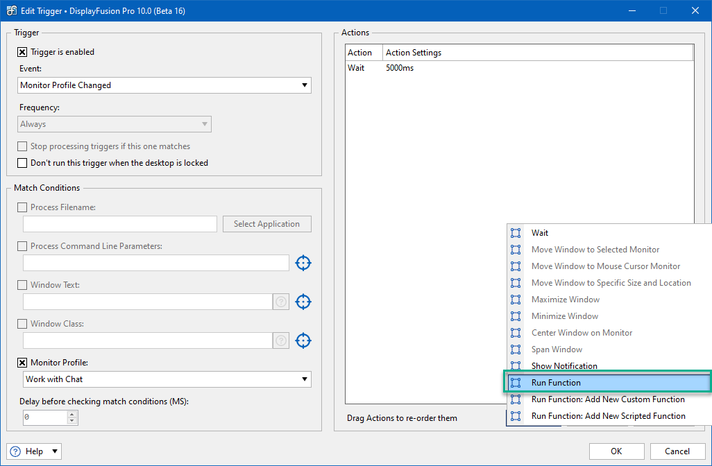Click the icon beside Move Window to Specific Size and Location
Screen dimensions: 712x466
coord(516,283)
